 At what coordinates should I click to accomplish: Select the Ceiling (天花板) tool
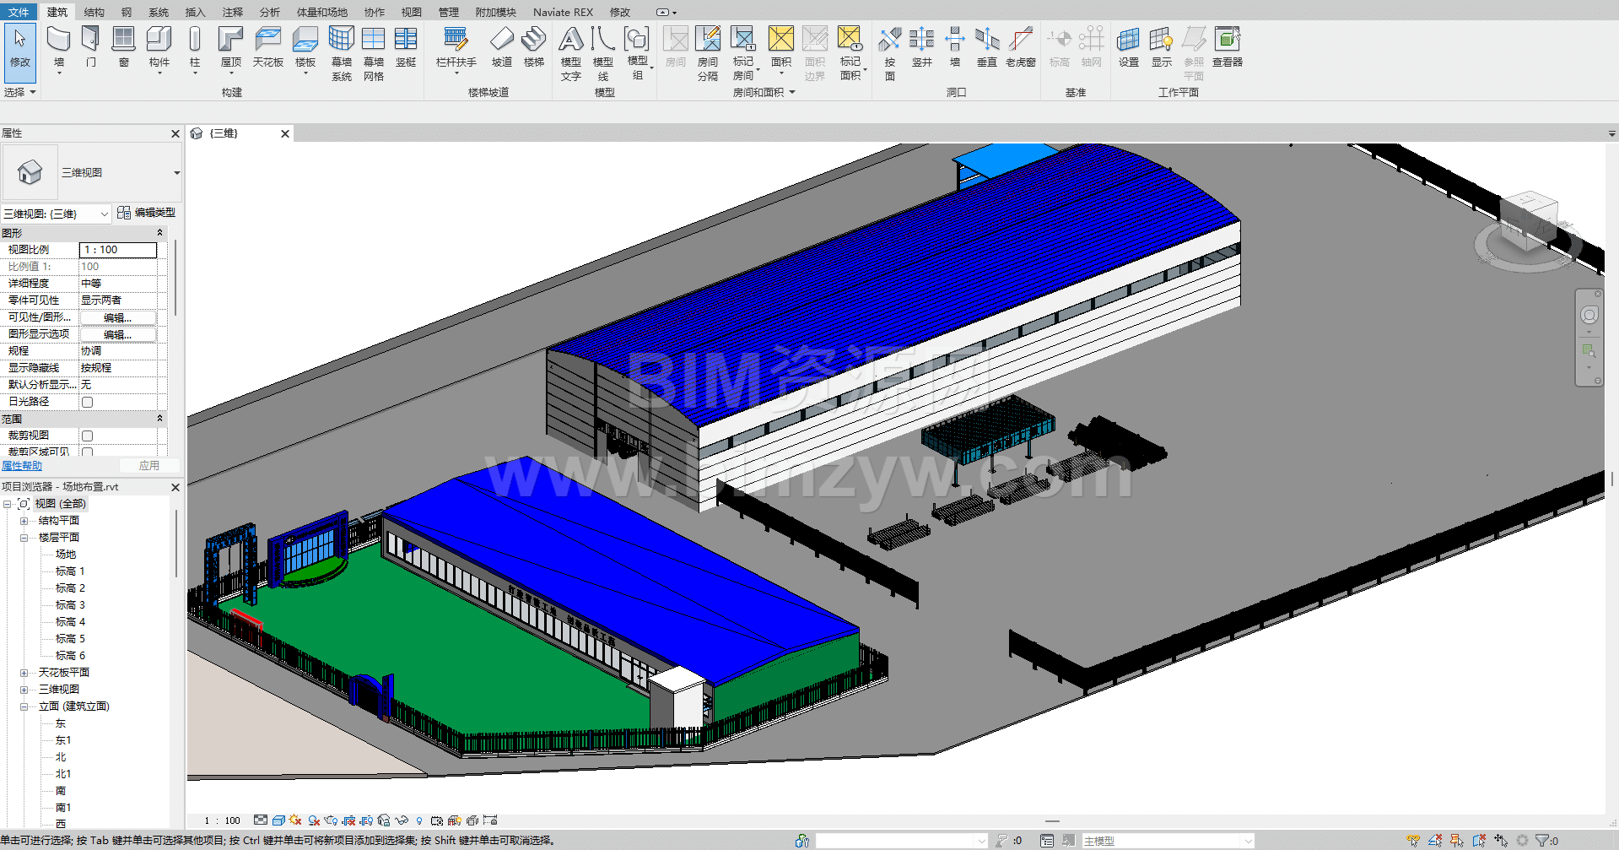coord(268,46)
